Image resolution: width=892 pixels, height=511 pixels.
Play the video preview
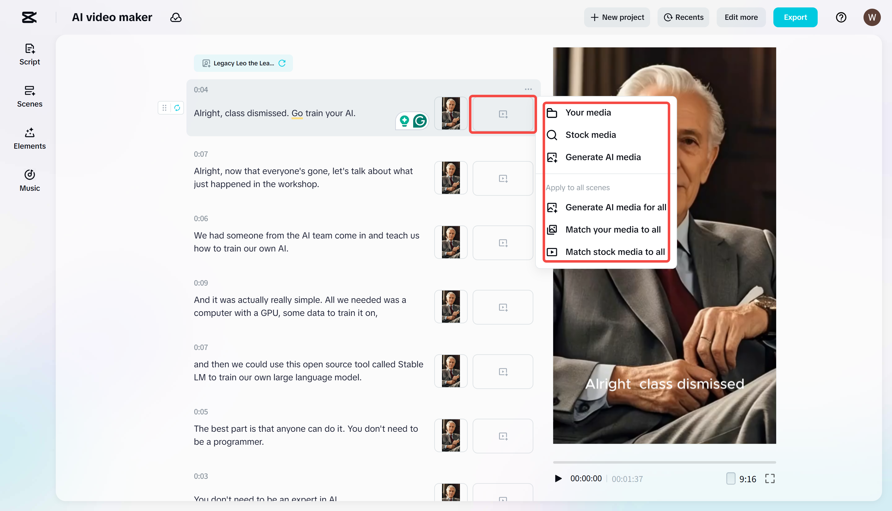coord(558,478)
